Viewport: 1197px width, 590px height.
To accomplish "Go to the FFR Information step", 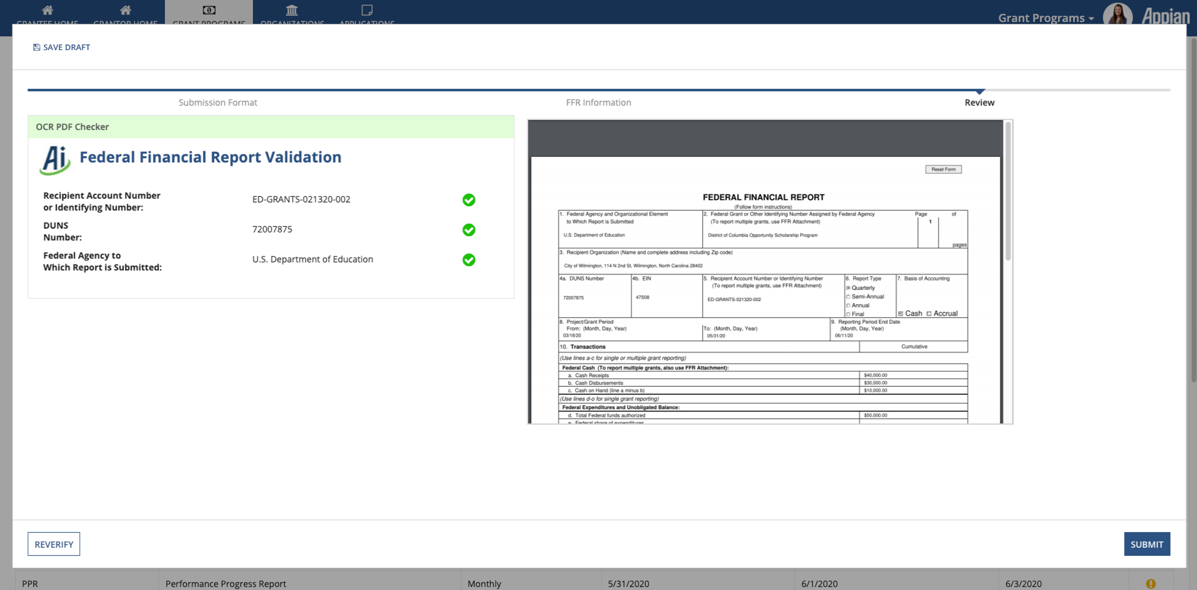I will (598, 102).
